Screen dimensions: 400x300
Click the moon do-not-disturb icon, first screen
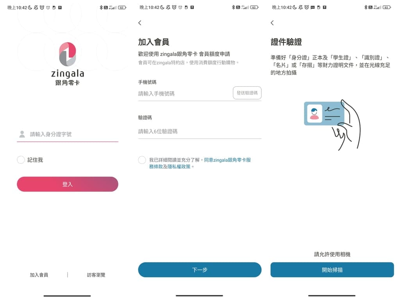point(30,7)
